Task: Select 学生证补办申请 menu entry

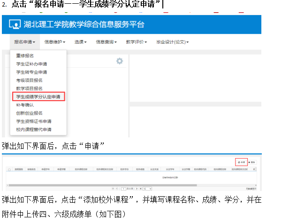Action: click(x=31, y=64)
